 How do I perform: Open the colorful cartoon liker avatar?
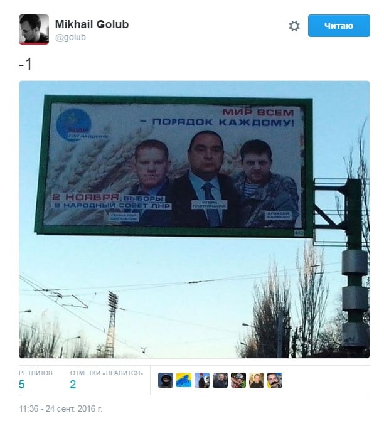pos(238,380)
